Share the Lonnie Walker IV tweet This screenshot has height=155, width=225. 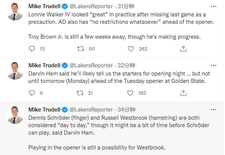(183, 49)
